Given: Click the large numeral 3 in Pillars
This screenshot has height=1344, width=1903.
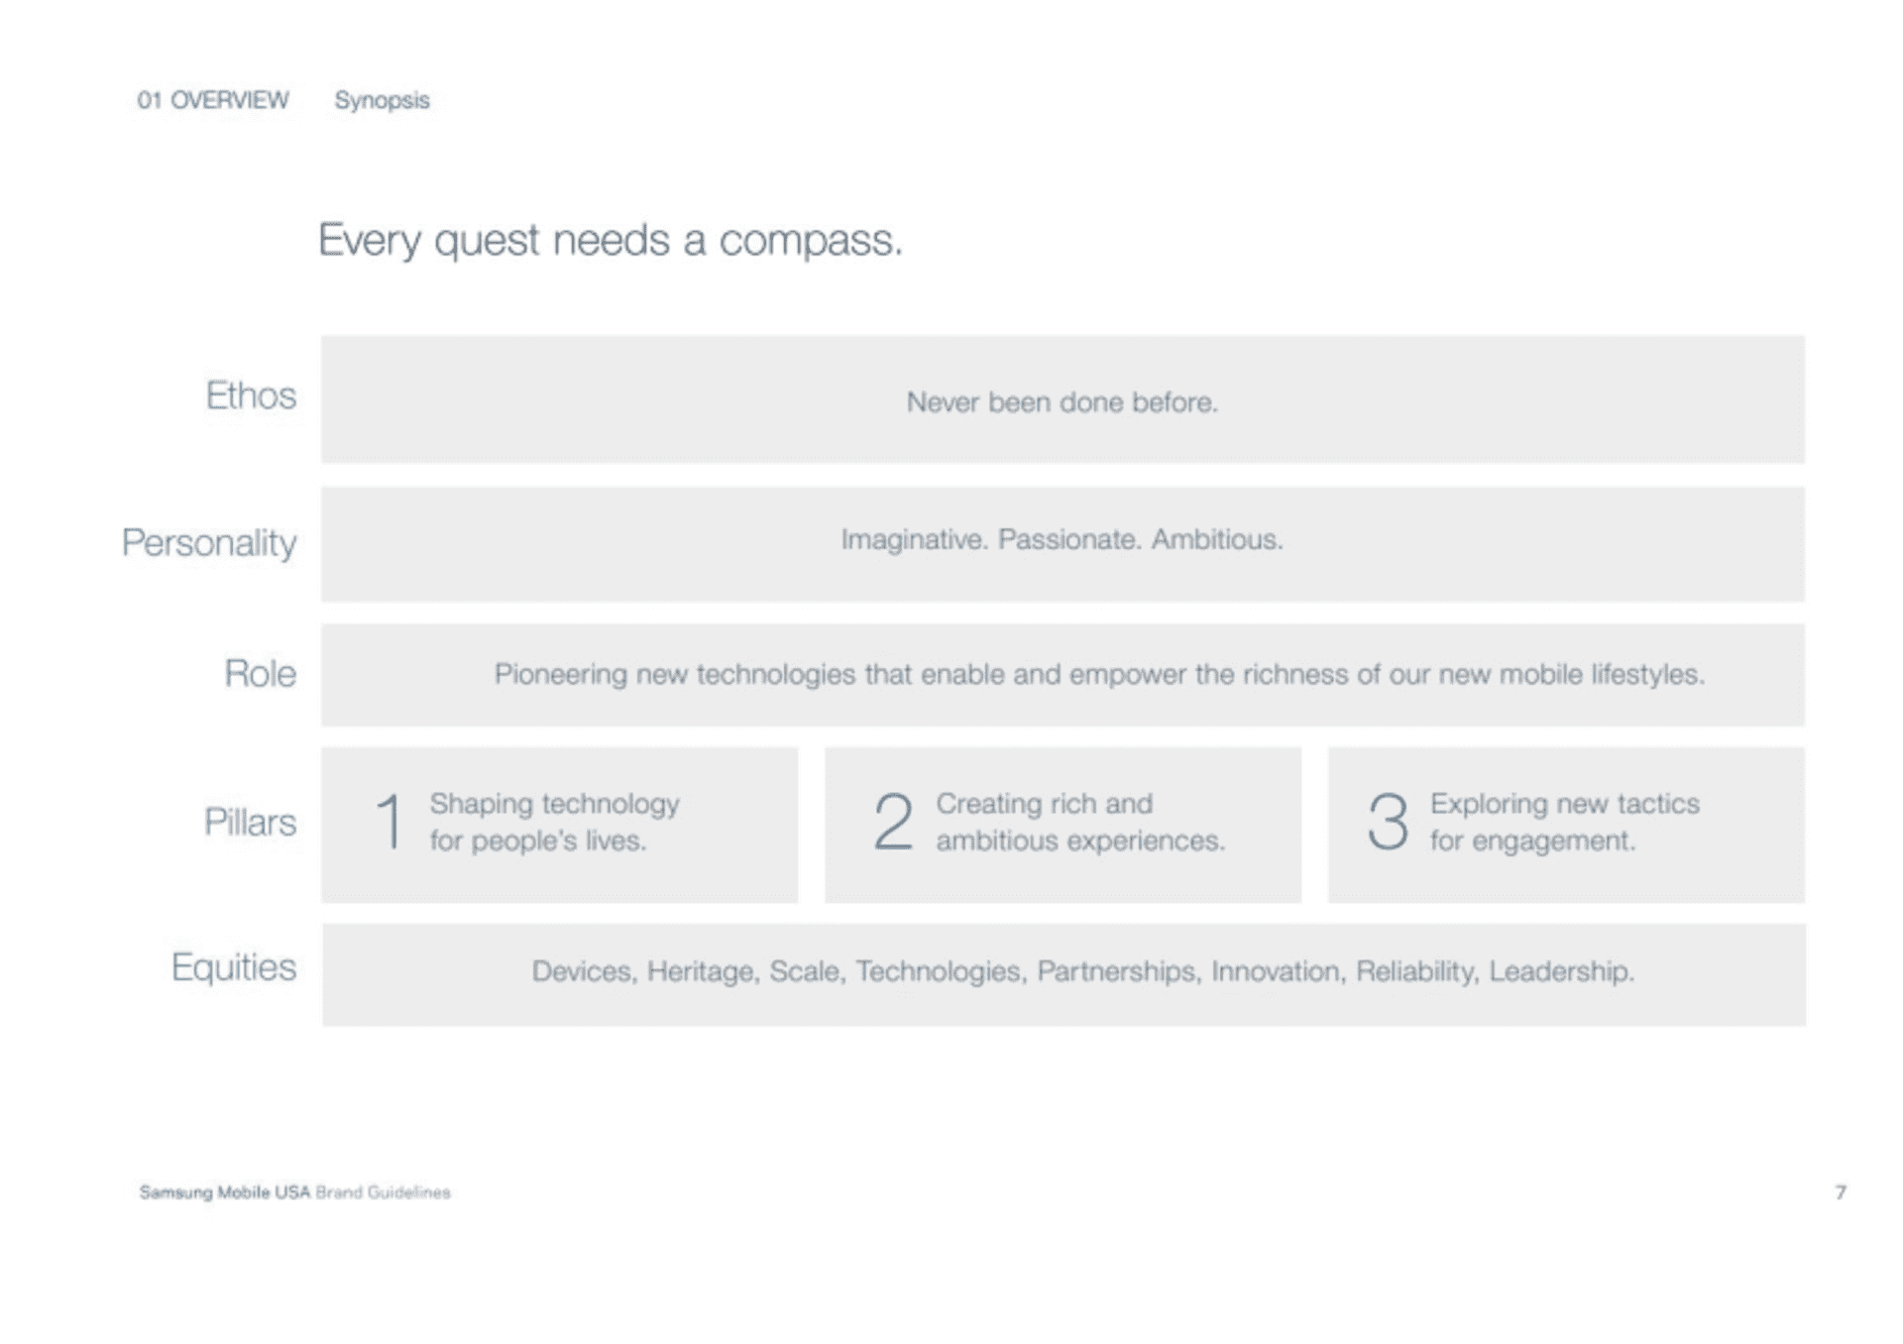Looking at the screenshot, I should tap(1388, 822).
